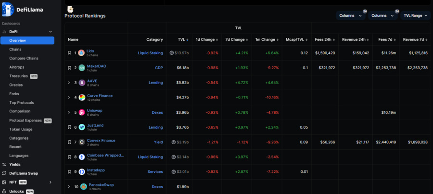Open the MakerDAO protocol link
Image resolution: width=433 pixels, height=194 pixels.
tap(96, 66)
